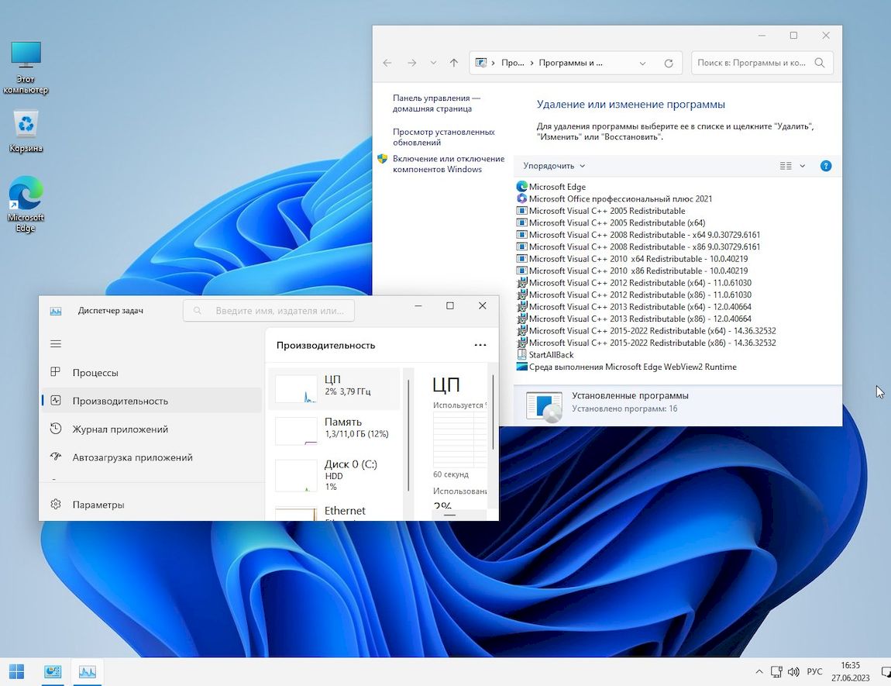Select the Память performance item

point(335,432)
